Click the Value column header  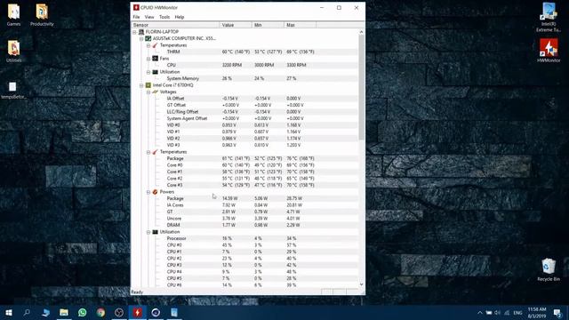pos(236,25)
